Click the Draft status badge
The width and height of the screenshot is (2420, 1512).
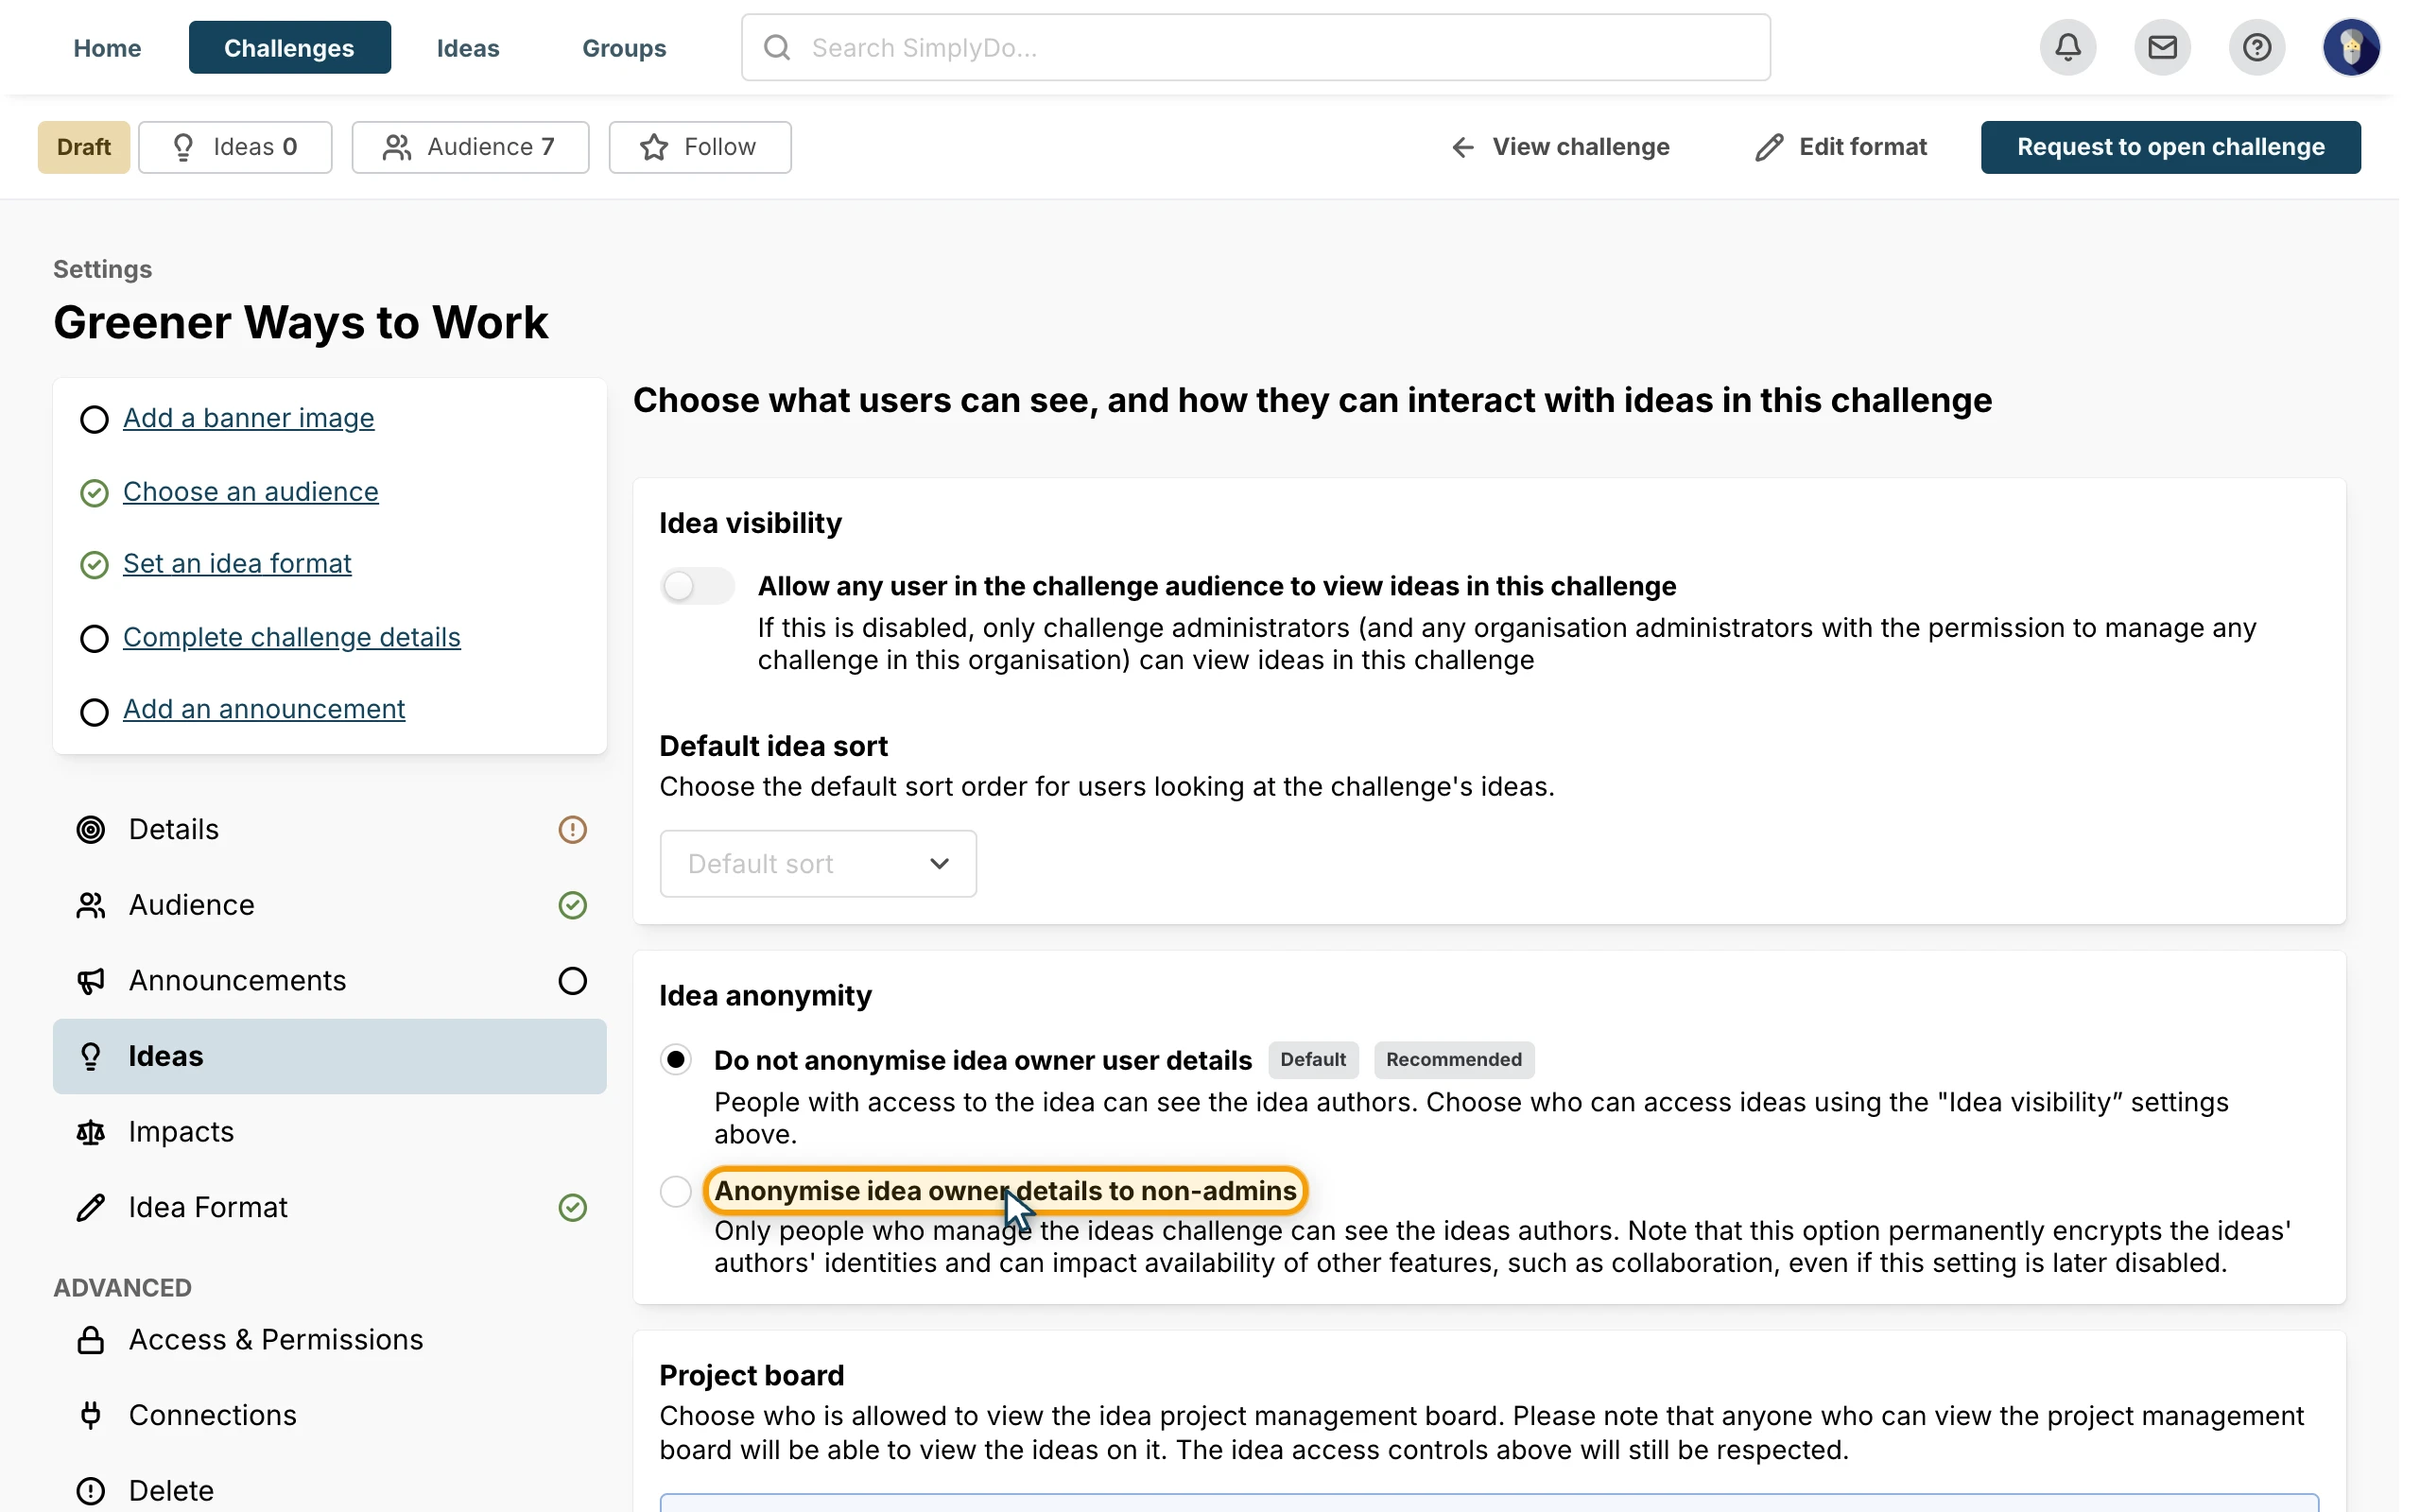[84, 147]
